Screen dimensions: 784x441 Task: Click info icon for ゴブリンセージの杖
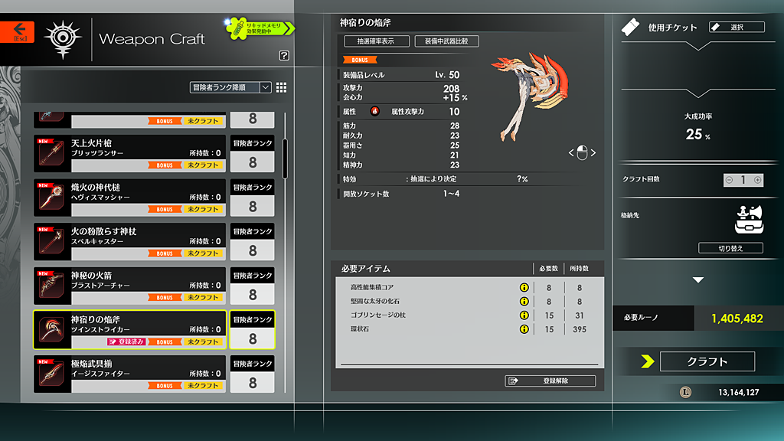click(524, 315)
